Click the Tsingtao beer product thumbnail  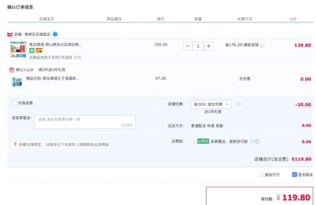click(x=18, y=49)
